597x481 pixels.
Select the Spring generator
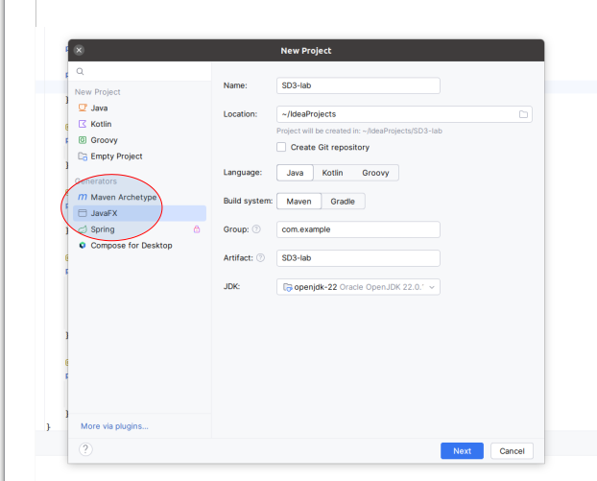click(x=139, y=229)
